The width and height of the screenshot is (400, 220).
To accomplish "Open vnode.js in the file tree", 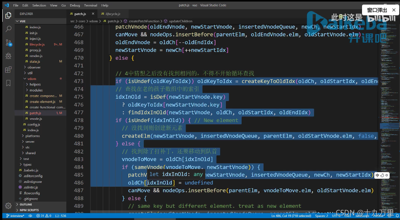I will pyautogui.click(x=36, y=119).
